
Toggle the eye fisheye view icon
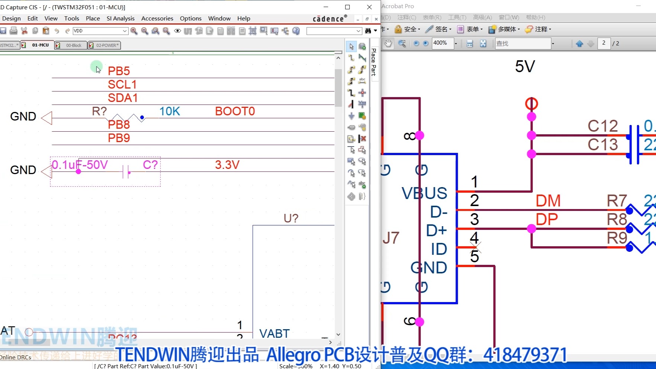pyautogui.click(x=177, y=31)
